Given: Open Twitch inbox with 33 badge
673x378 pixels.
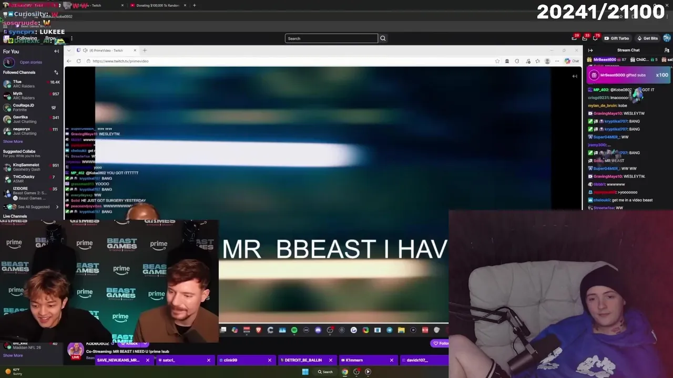Looking at the screenshot, I should tap(585, 38).
